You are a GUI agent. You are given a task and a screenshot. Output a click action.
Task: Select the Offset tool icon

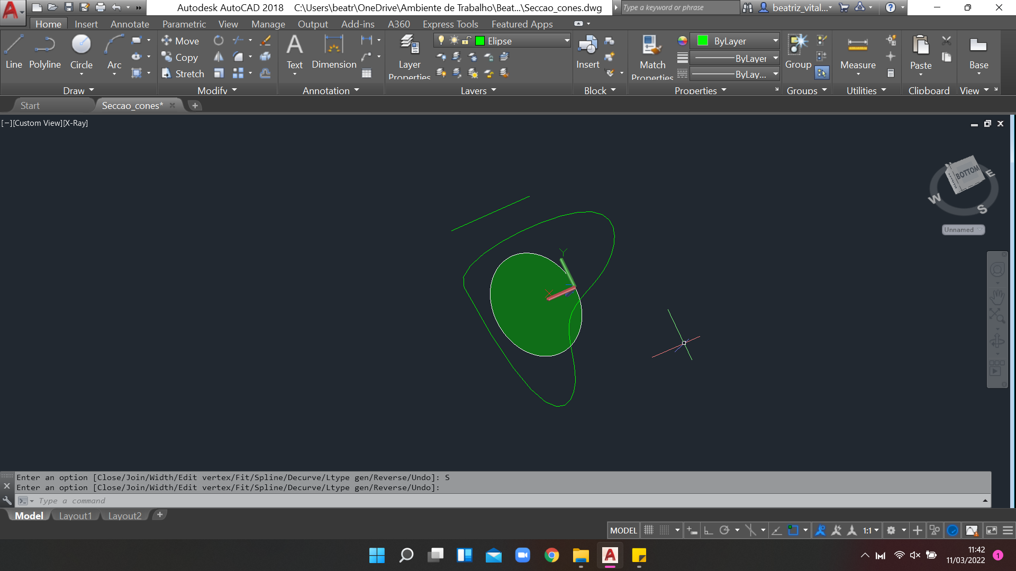coord(265,73)
